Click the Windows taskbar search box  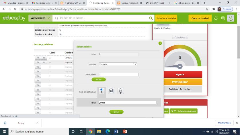tap(39, 132)
